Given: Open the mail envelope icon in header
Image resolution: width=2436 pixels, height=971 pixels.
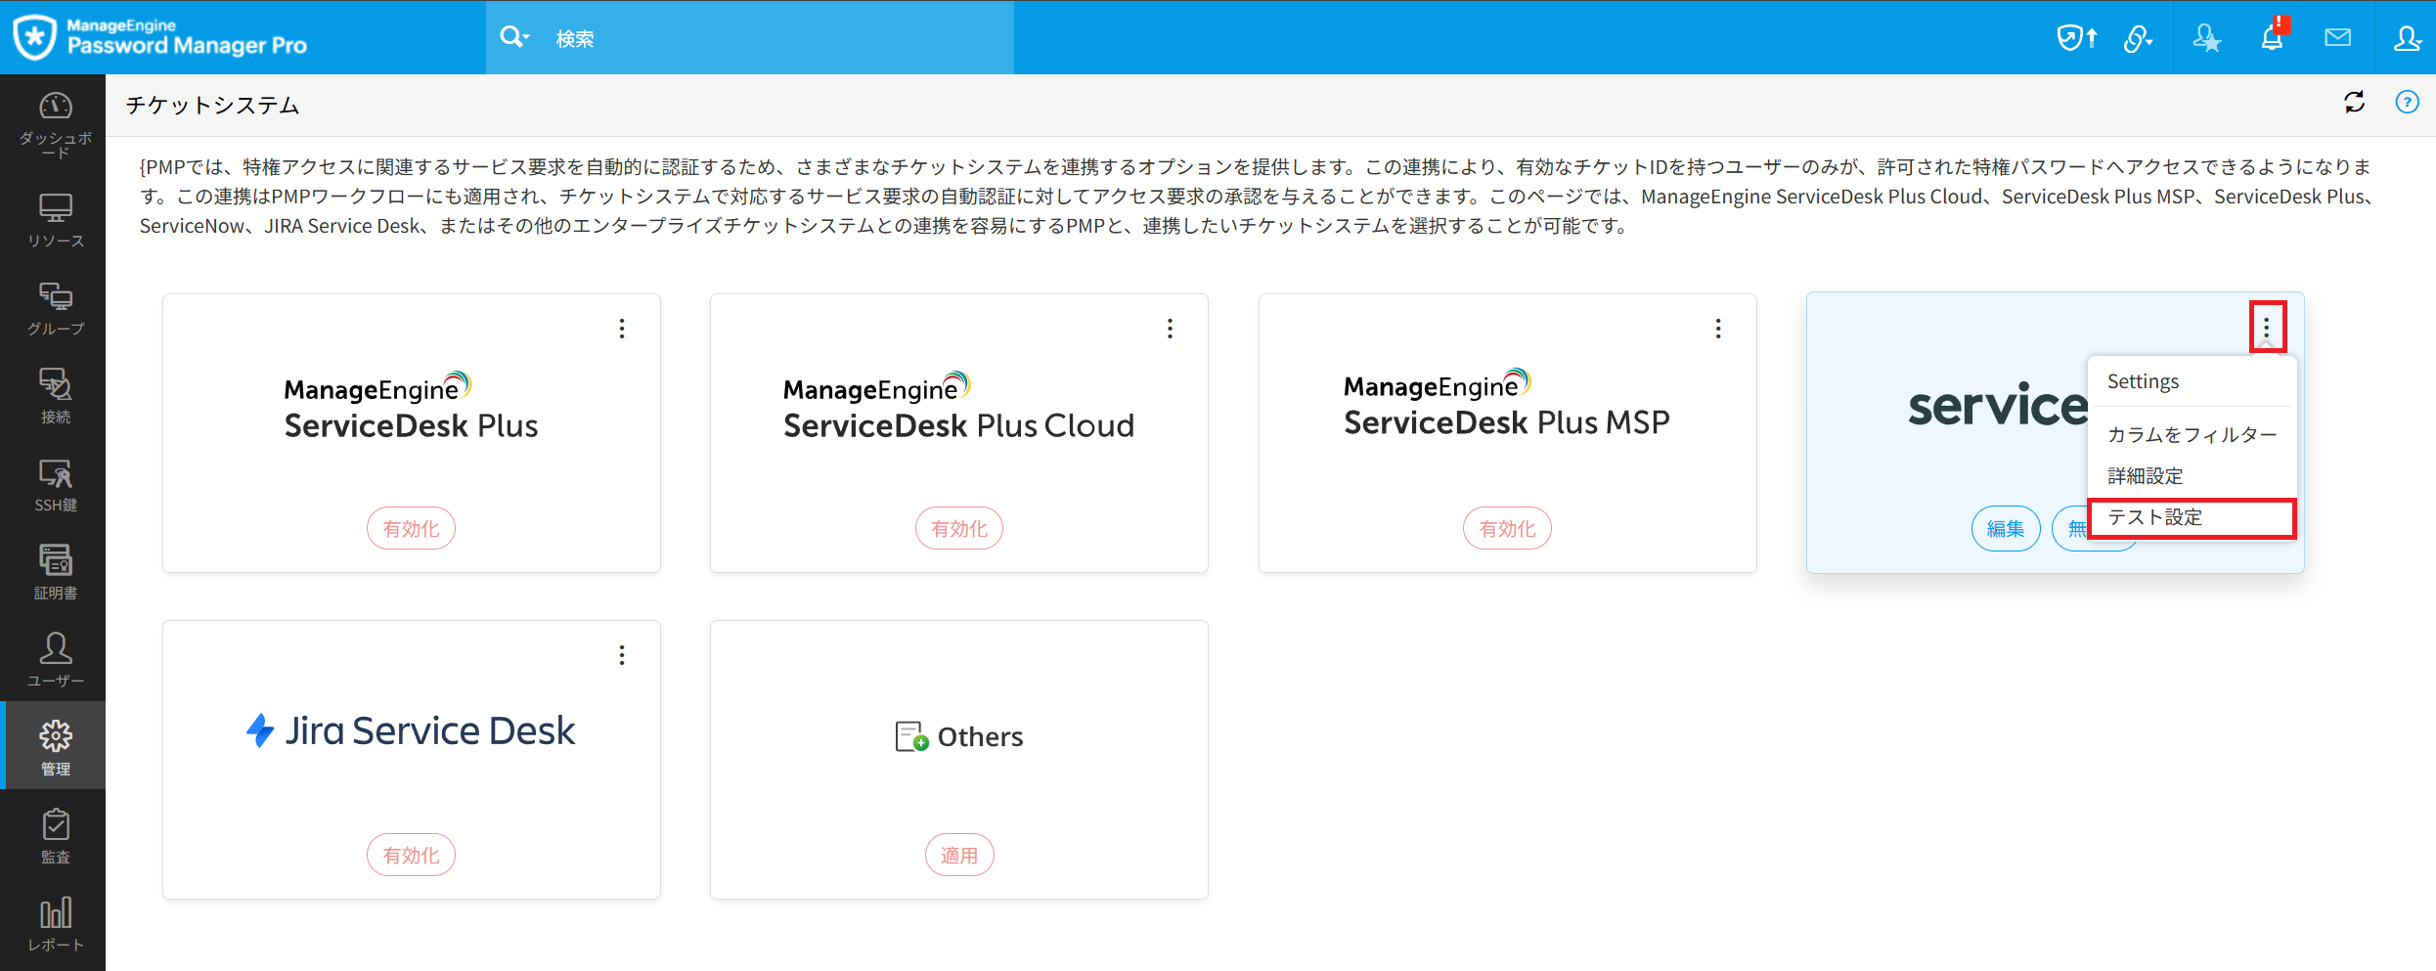Looking at the screenshot, I should coord(2337,38).
